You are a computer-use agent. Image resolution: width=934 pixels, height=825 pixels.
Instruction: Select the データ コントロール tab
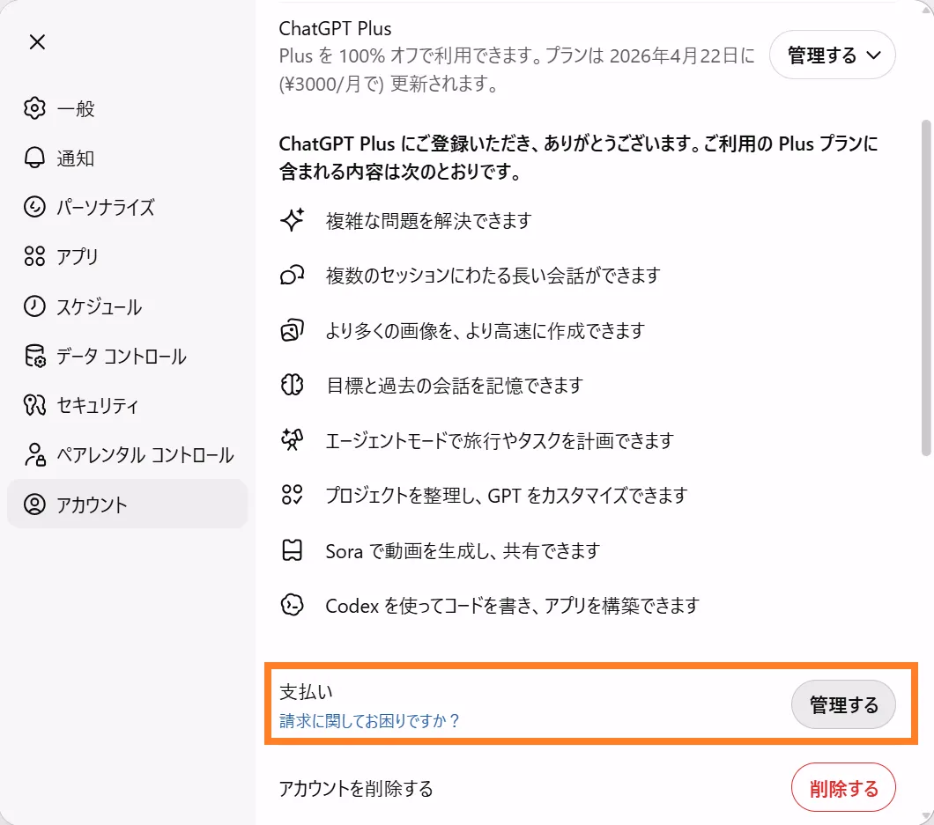tap(122, 357)
